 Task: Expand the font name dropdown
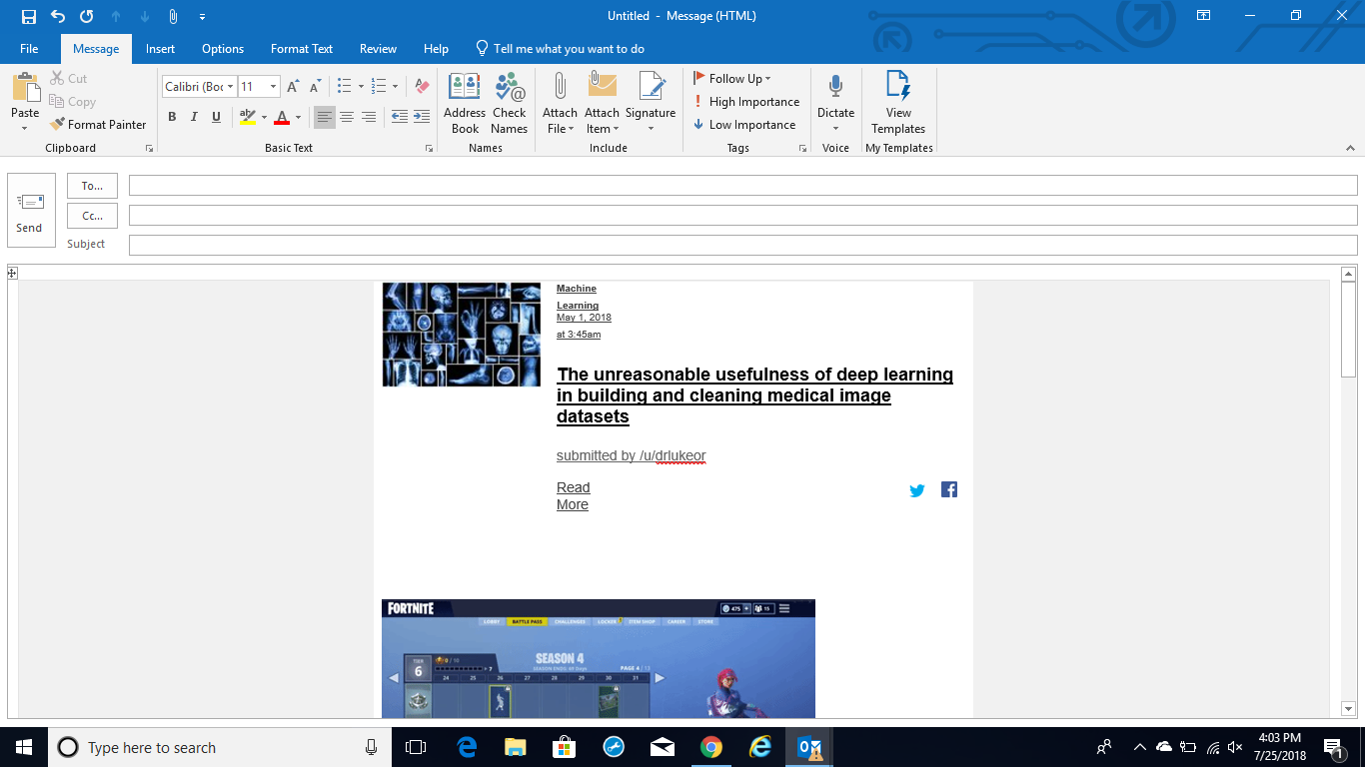pos(230,87)
